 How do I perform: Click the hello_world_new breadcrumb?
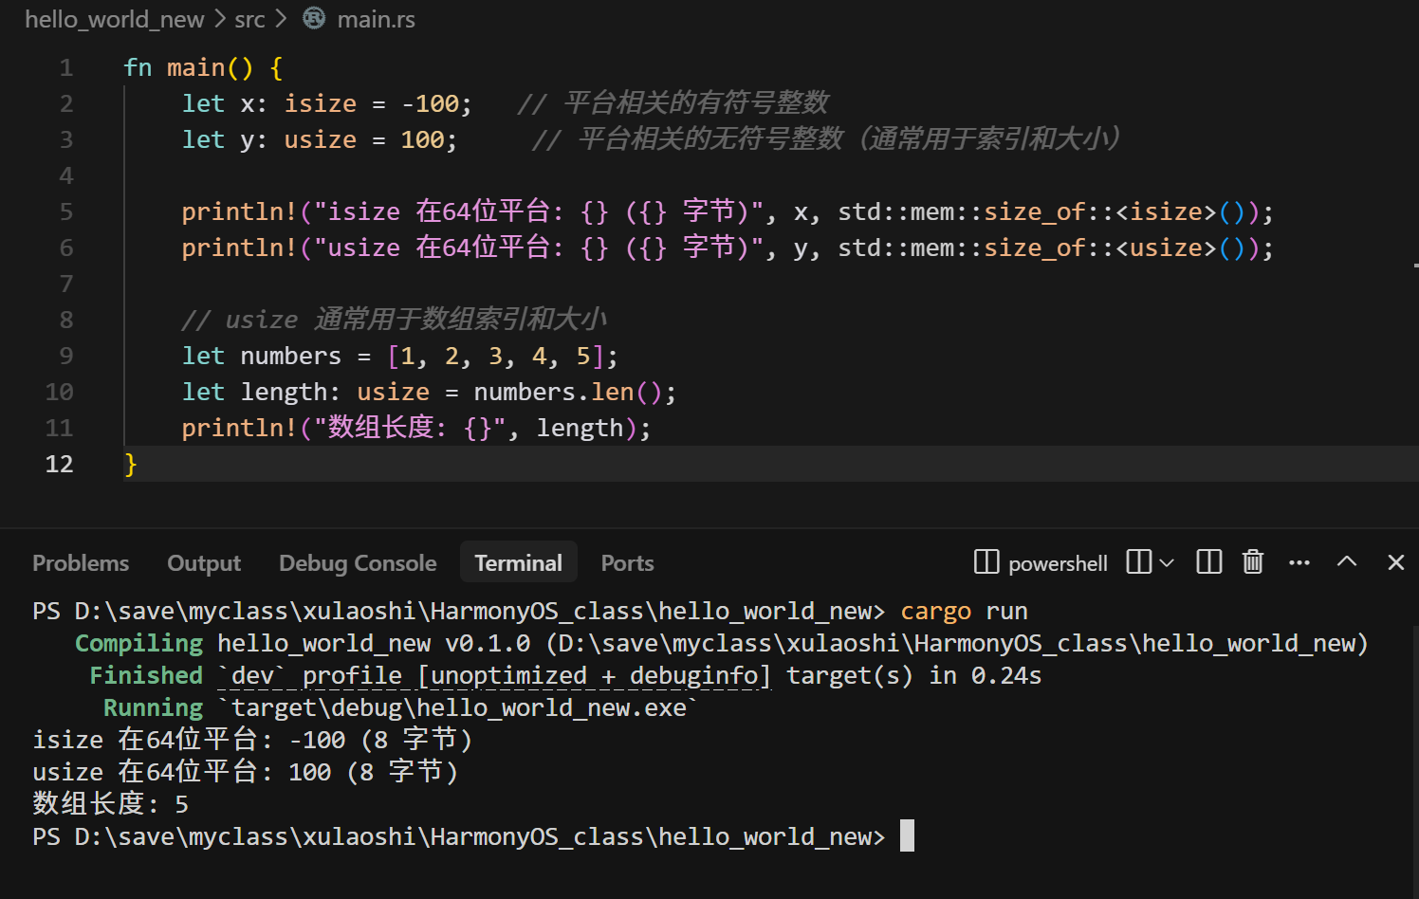pos(114,19)
